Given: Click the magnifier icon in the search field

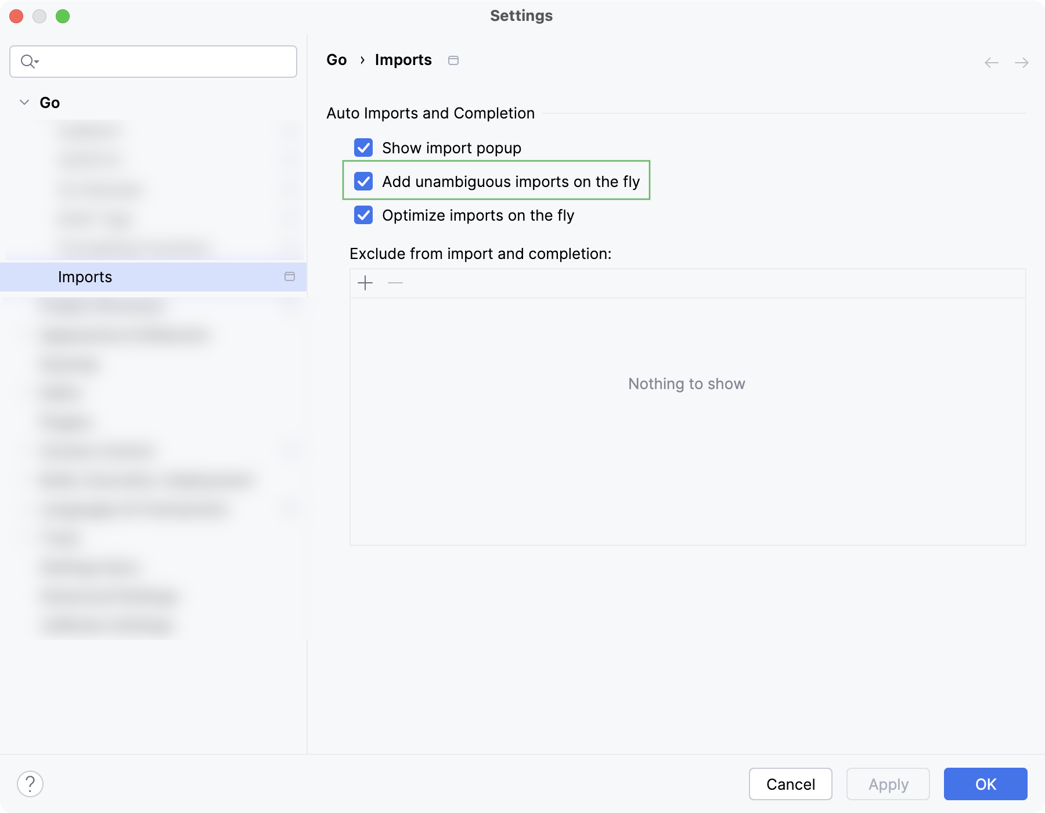Looking at the screenshot, I should point(27,61).
